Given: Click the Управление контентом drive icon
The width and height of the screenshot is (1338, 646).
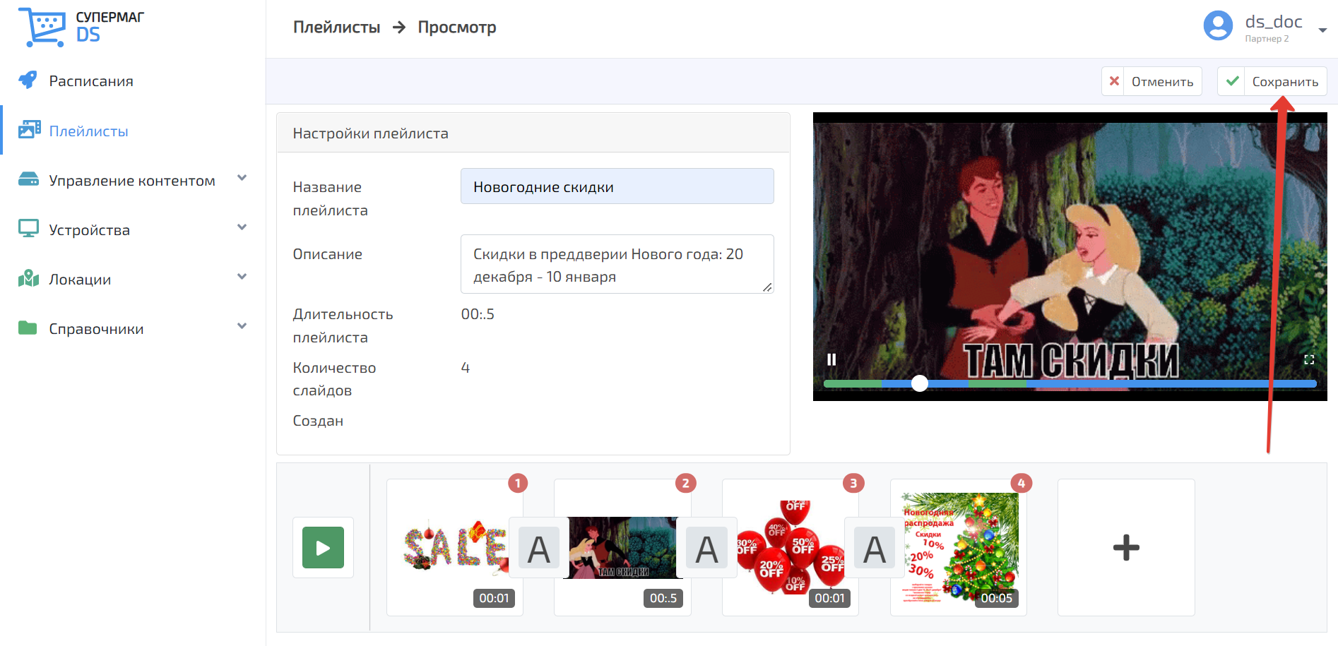Looking at the screenshot, I should (x=28, y=179).
